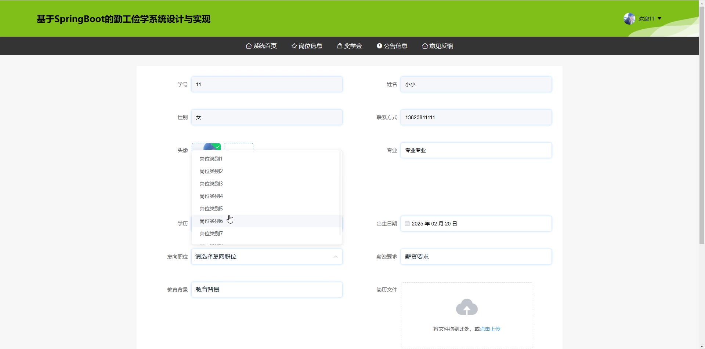
Task: Switch to the 公告信息 nav tab
Action: pos(395,46)
